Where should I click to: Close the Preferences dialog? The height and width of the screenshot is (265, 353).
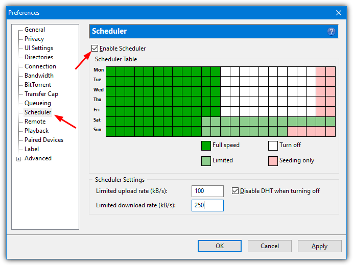point(339,13)
